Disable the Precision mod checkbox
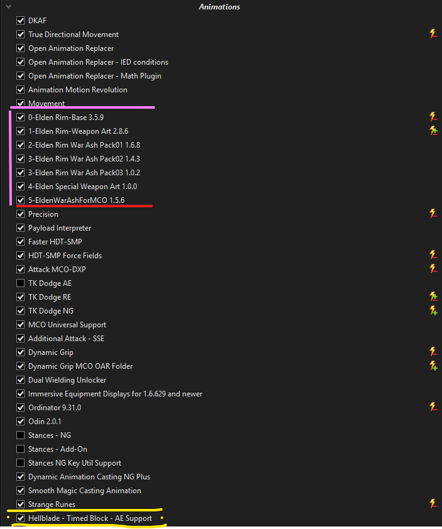 click(x=21, y=214)
